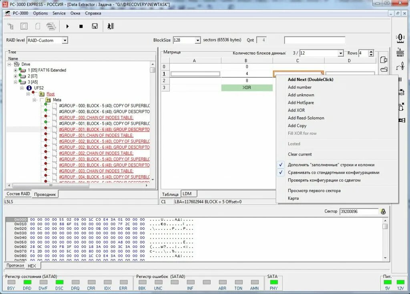Open the data blocks count dropdown showing 12
Image resolution: width=410 pixels, height=294 pixels.
pyautogui.click(x=340, y=53)
